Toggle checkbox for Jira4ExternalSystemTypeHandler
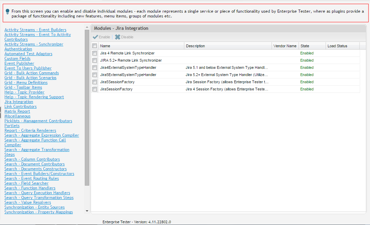 (x=95, y=68)
